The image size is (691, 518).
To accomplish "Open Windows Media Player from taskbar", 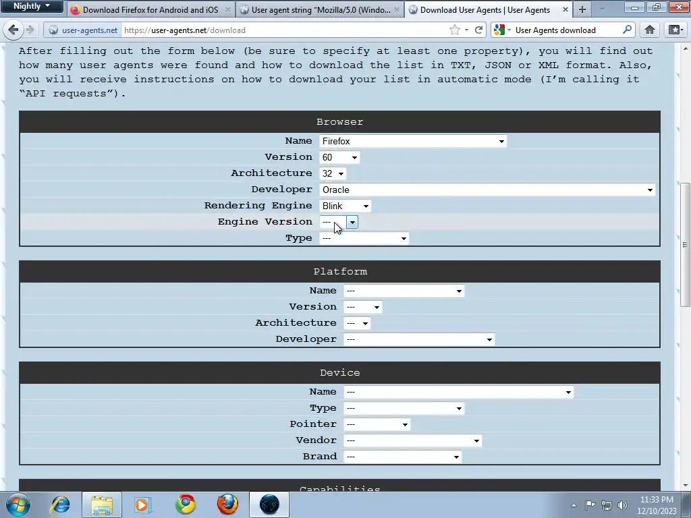I will point(142,505).
